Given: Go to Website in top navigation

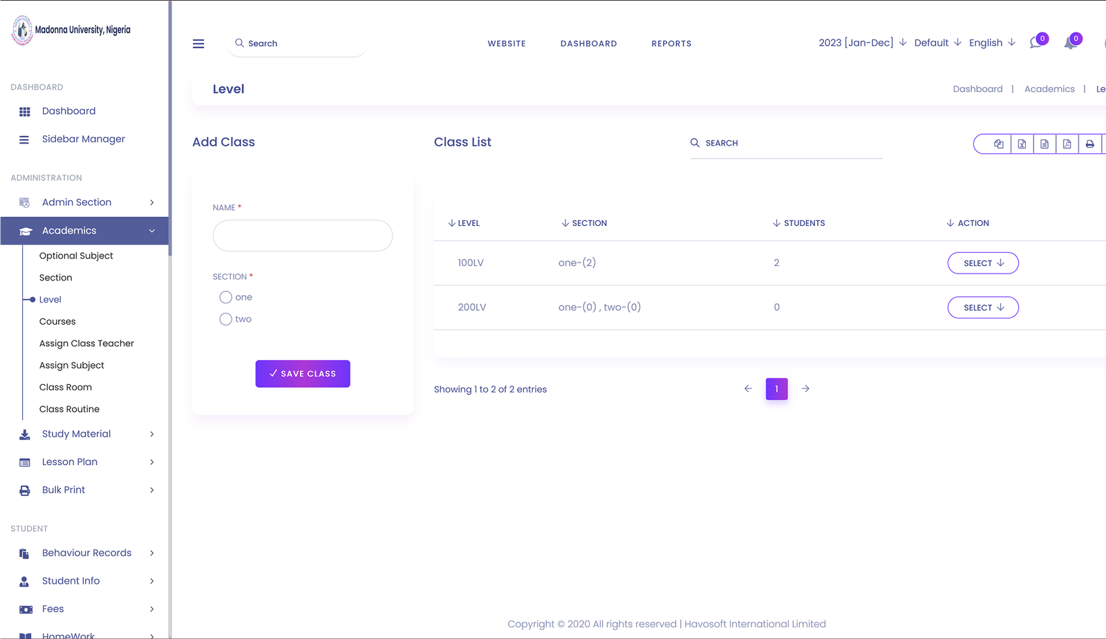Looking at the screenshot, I should pyautogui.click(x=507, y=44).
